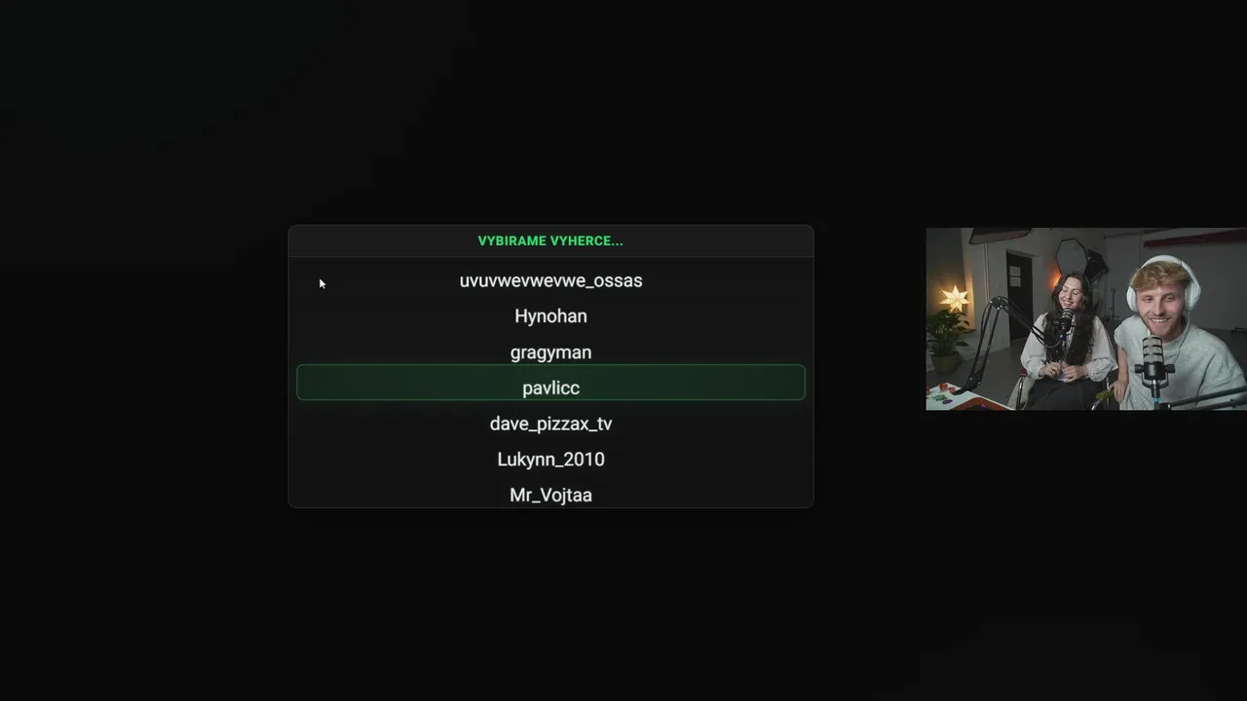Viewport: 1247px width, 701px height.
Task: Pick the Lukynn_2010 entry
Action: (550, 460)
